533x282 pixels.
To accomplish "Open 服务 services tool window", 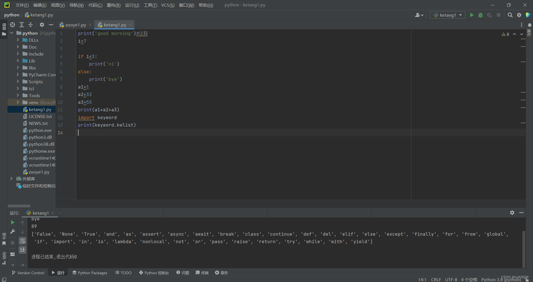I will (x=221, y=273).
